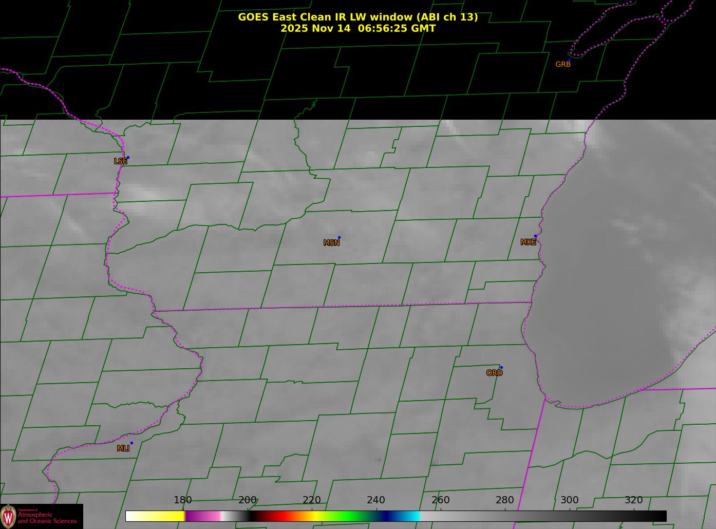The image size is (716, 529).
Task: Click the LSE station label
Action: coord(121,161)
